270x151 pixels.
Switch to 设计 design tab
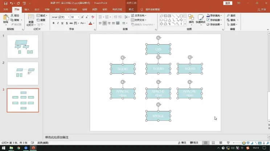[37, 9]
